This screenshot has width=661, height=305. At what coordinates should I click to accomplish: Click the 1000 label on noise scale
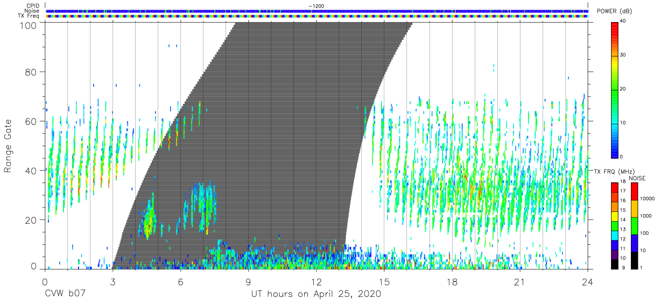pos(645,215)
